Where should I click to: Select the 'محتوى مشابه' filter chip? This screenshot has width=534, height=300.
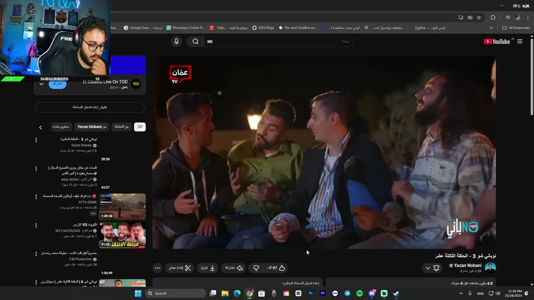coord(60,127)
